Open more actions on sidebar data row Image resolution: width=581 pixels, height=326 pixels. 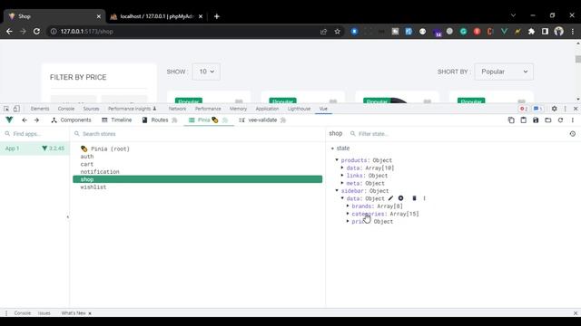424,198
